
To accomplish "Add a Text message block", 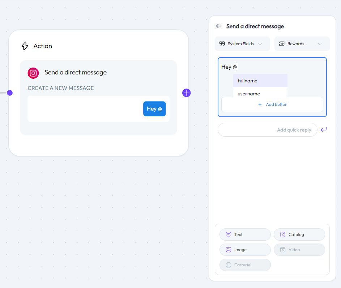I will (x=245, y=235).
